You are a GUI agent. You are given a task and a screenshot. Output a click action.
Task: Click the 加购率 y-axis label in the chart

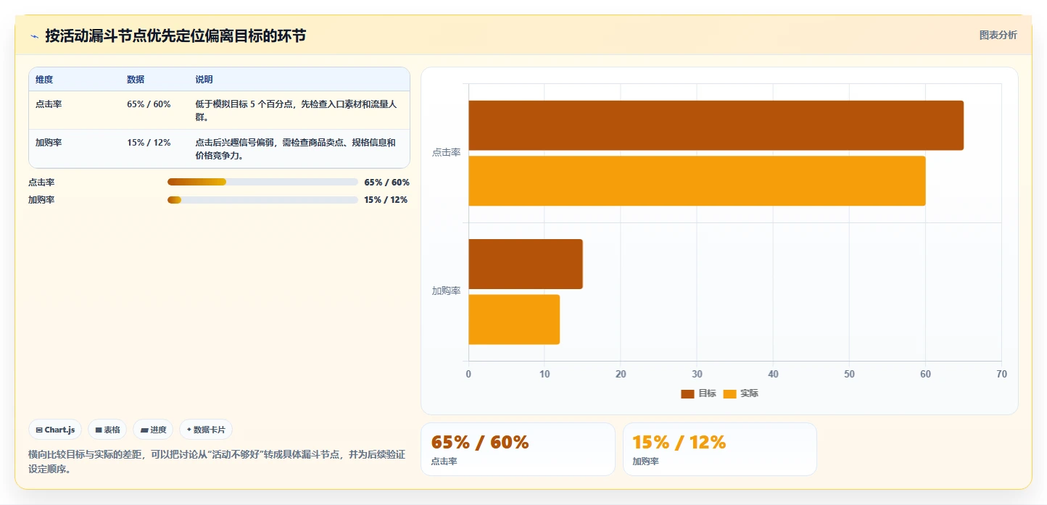point(446,291)
